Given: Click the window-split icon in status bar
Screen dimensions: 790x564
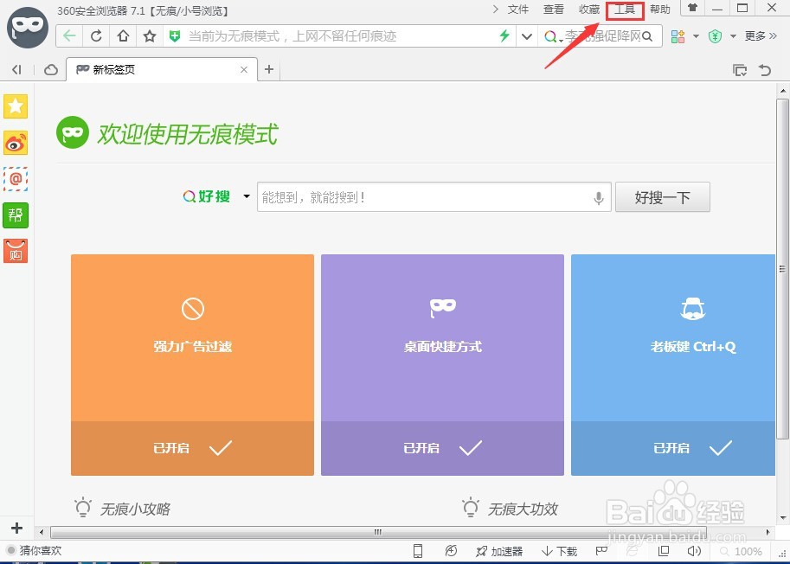Looking at the screenshot, I should 664,551.
